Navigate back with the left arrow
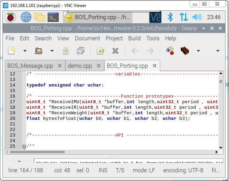 (x=135, y=51)
